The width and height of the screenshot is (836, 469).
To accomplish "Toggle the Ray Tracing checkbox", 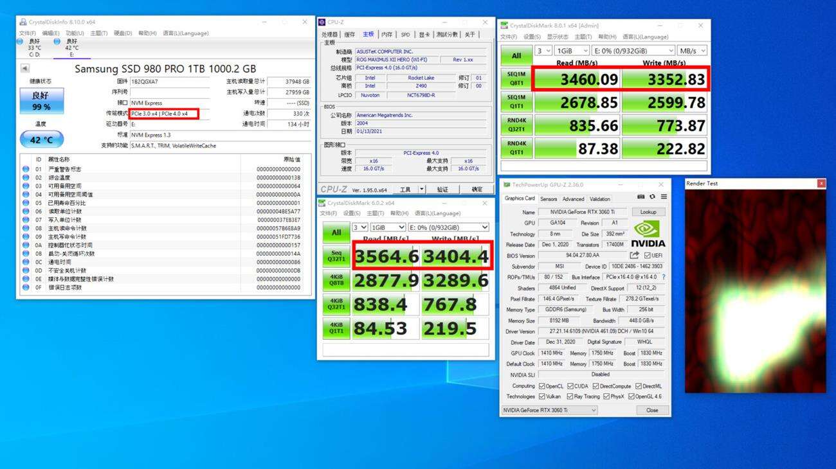I will [570, 396].
